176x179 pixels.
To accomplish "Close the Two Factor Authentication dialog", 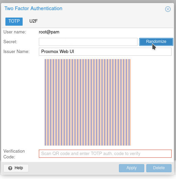I will (168, 9).
